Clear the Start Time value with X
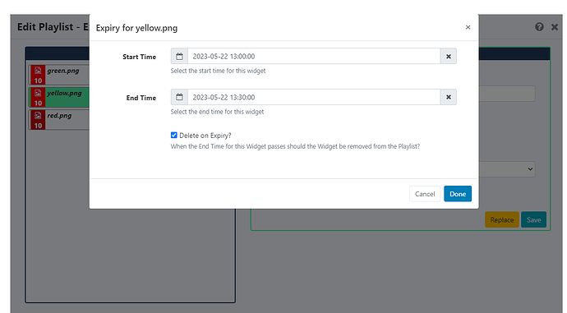 click(x=449, y=57)
